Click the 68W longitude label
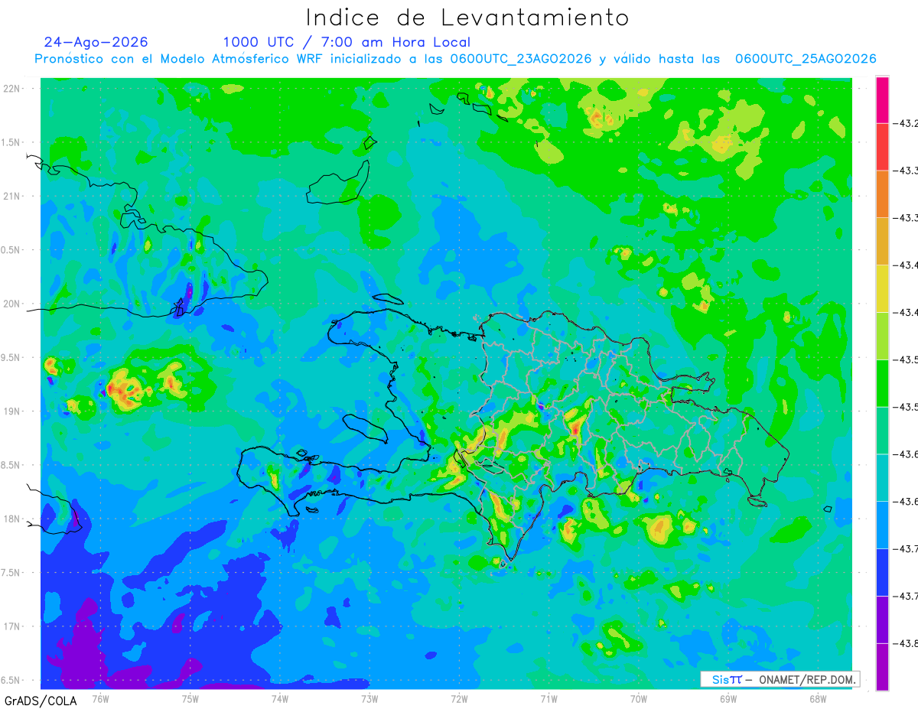Screen dimensions: 918x709 coord(818,698)
